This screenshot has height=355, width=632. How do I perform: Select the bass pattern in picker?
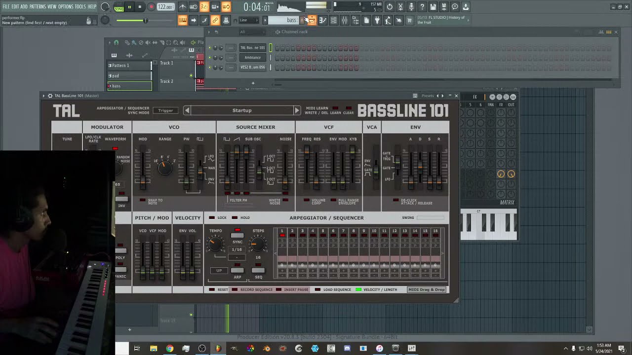pyautogui.click(x=129, y=86)
